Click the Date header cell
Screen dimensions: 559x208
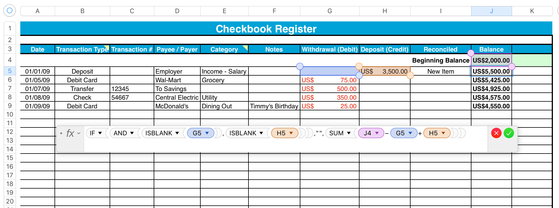click(x=37, y=49)
